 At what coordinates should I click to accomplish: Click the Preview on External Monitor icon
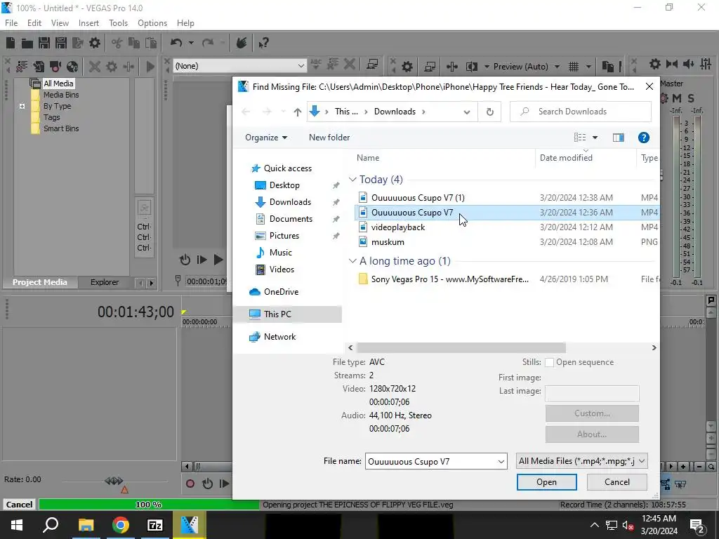430,67
